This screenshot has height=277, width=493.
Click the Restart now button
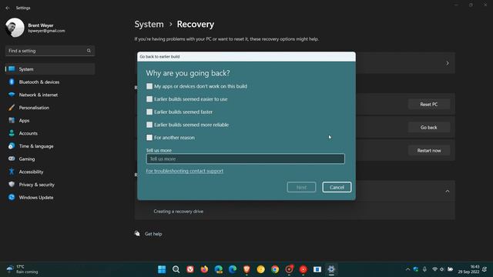coord(429,151)
